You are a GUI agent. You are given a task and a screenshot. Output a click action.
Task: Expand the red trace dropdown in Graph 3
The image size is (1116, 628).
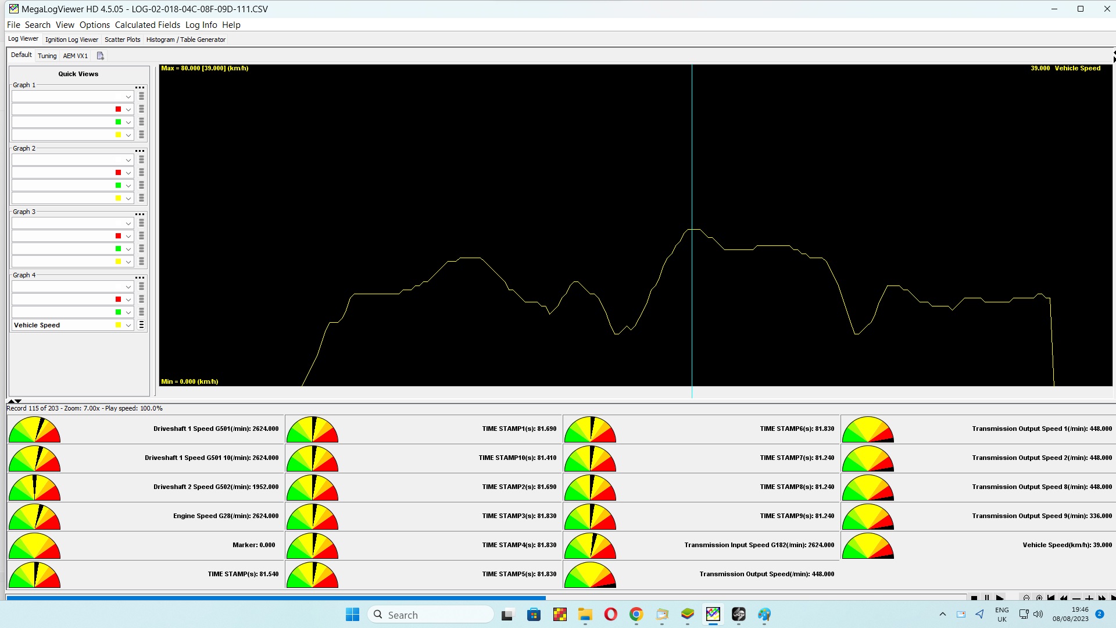(x=128, y=236)
